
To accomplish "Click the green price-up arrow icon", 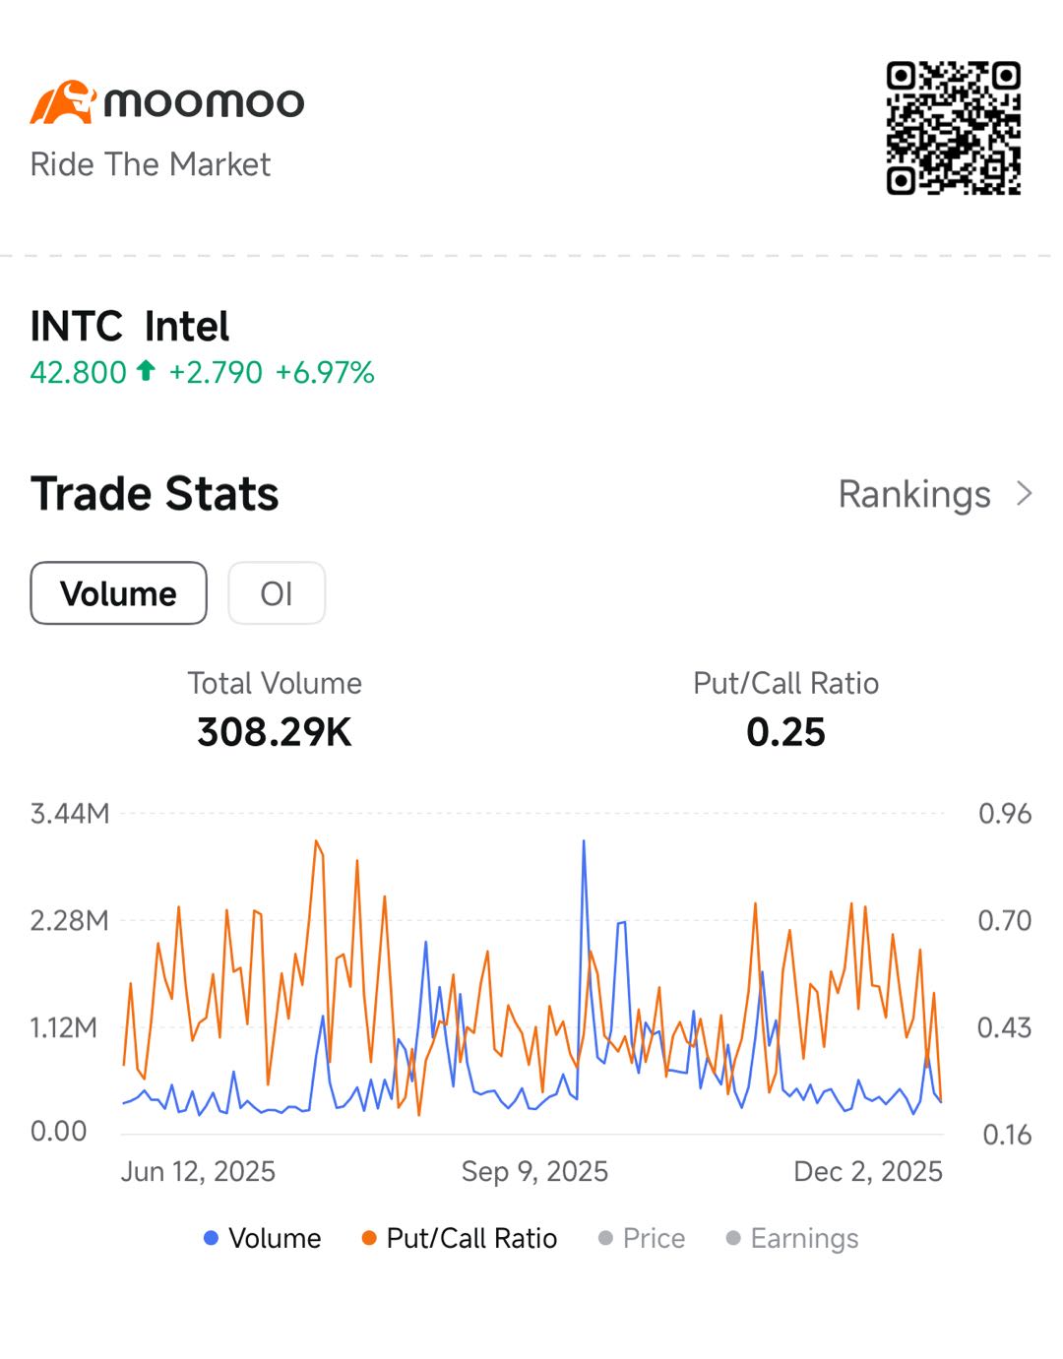I will [146, 371].
